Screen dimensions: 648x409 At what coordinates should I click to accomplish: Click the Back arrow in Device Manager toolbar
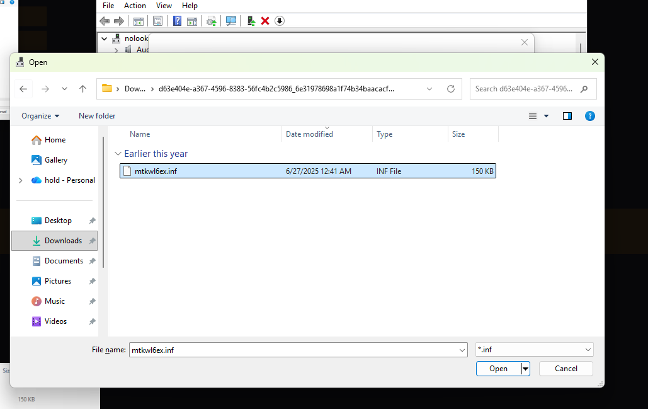coord(105,21)
